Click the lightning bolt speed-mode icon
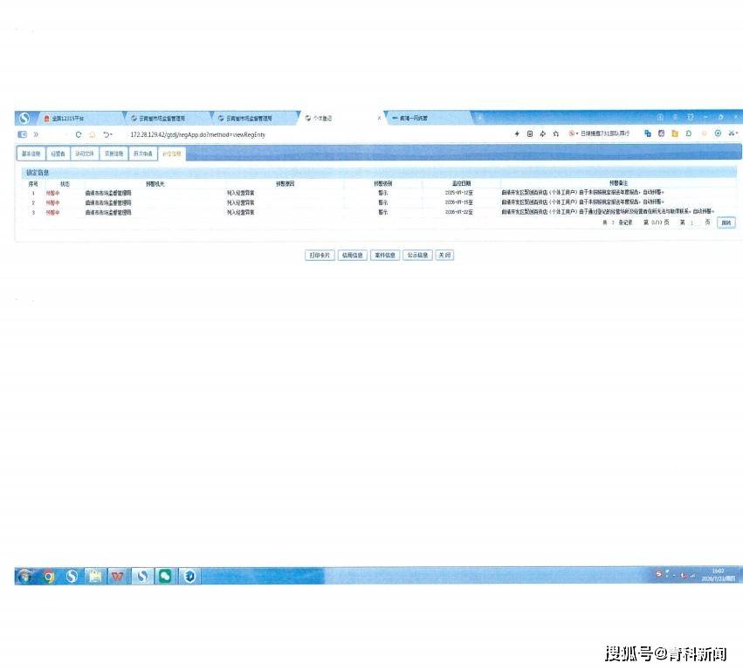 (517, 134)
